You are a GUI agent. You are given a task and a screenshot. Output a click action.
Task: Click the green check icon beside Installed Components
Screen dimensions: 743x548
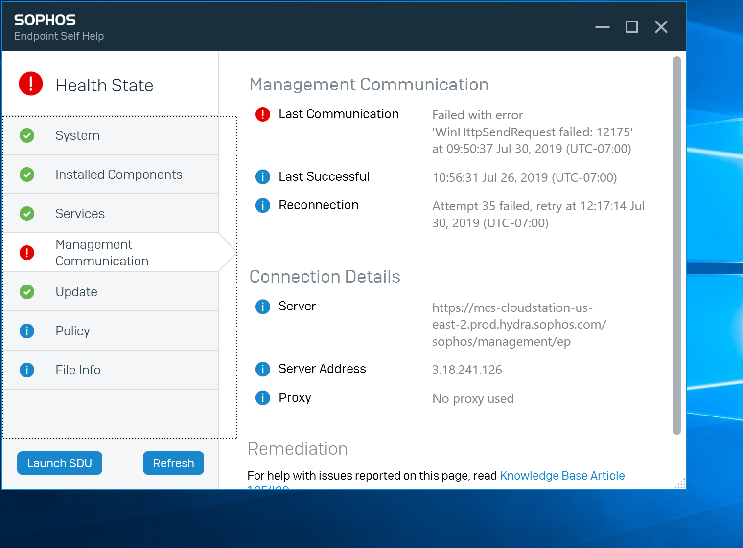pos(27,175)
